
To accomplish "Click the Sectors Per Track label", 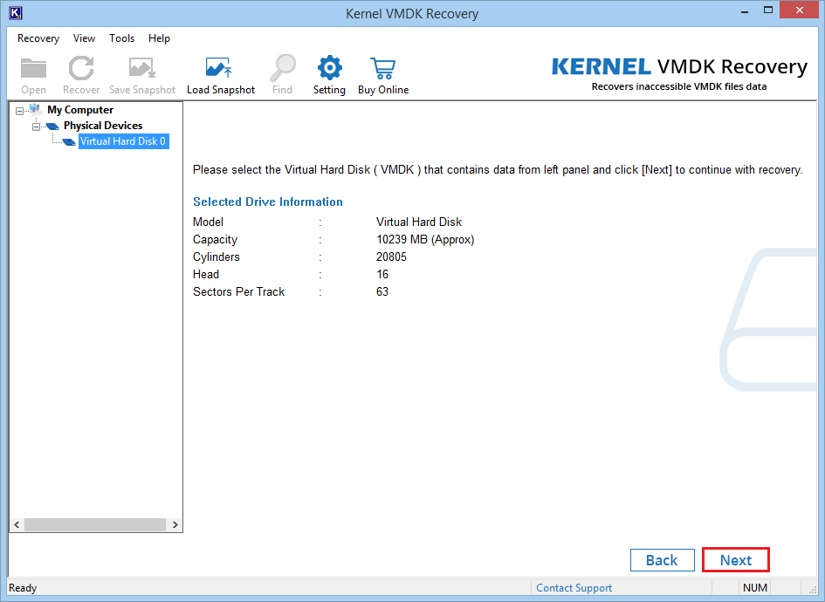I will point(239,291).
